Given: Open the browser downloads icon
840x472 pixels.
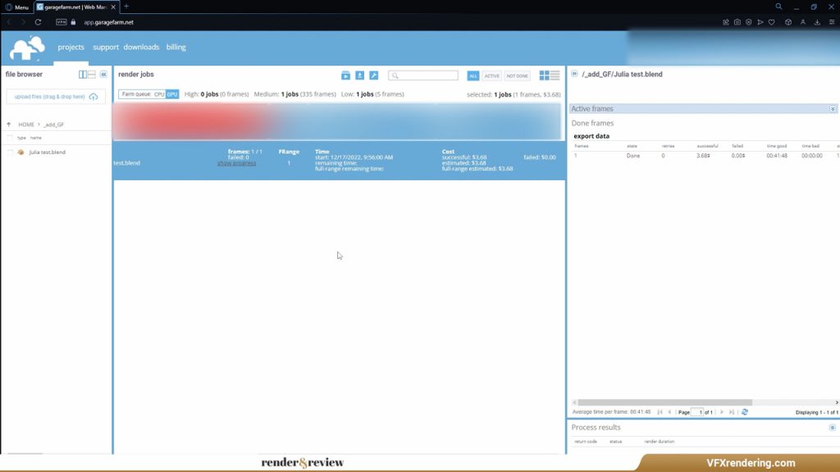Looking at the screenshot, I should coord(817,22).
